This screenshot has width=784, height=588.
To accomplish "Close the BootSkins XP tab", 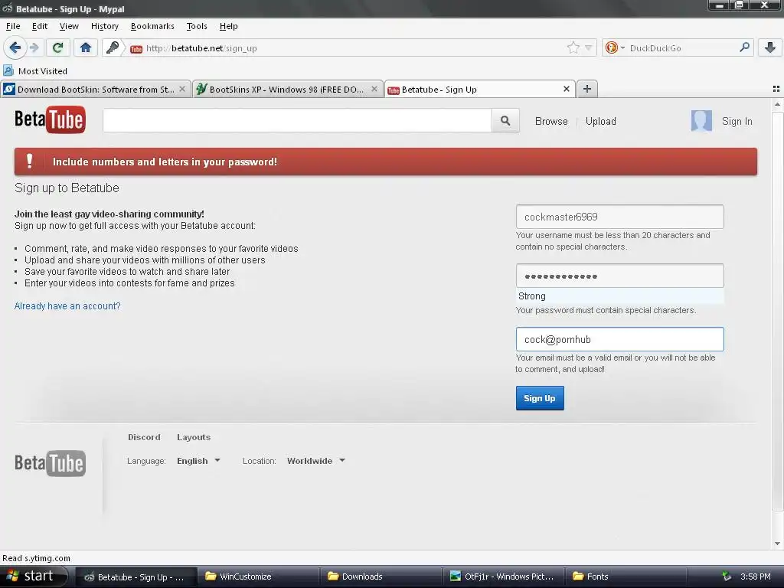I will (374, 89).
